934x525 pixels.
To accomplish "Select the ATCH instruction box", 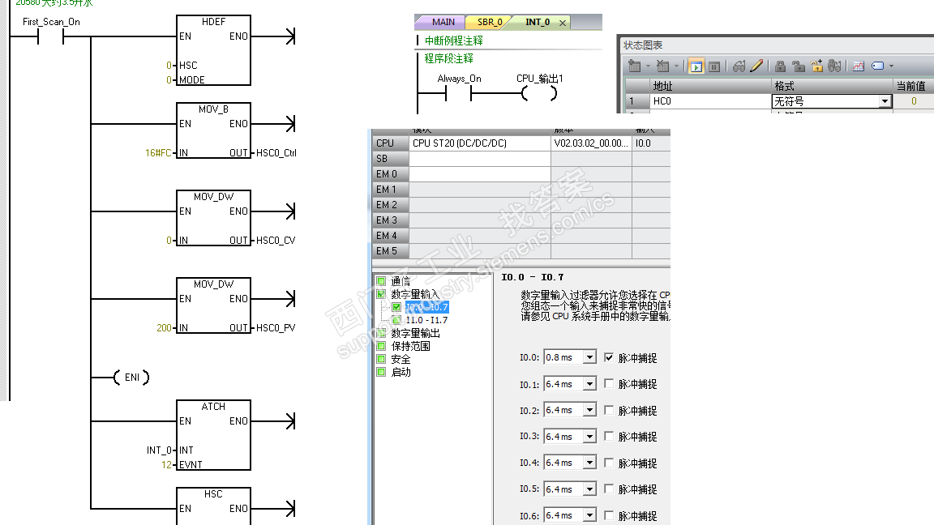I will 213,434.
